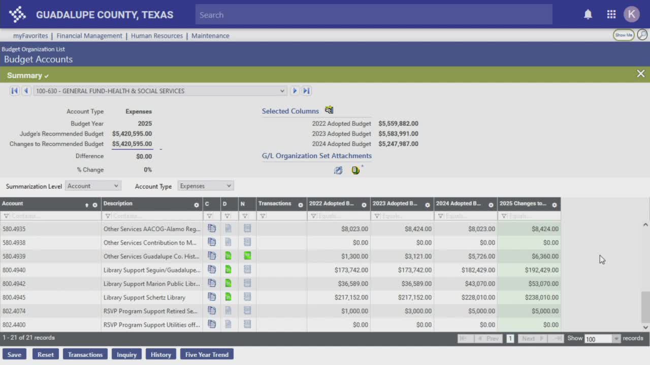Jump to last budget organization record
Image resolution: width=650 pixels, height=365 pixels.
pos(306,91)
